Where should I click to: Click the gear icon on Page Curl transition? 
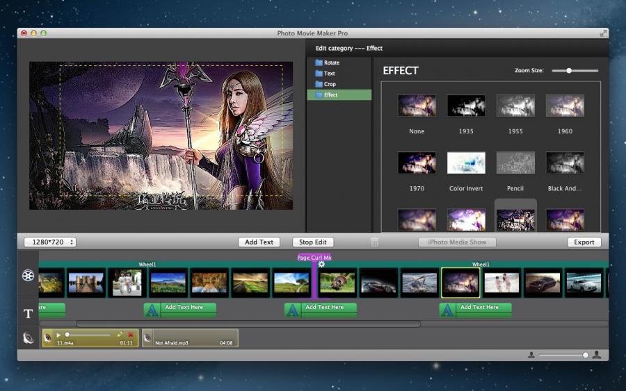tap(321, 264)
